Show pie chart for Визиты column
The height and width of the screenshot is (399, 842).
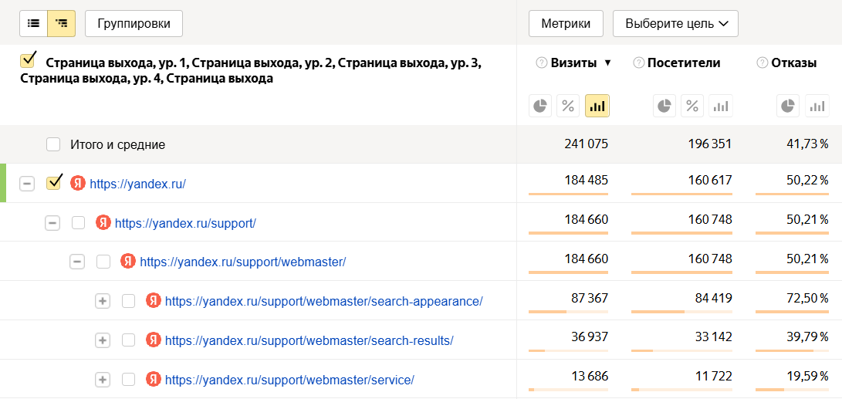pos(540,107)
